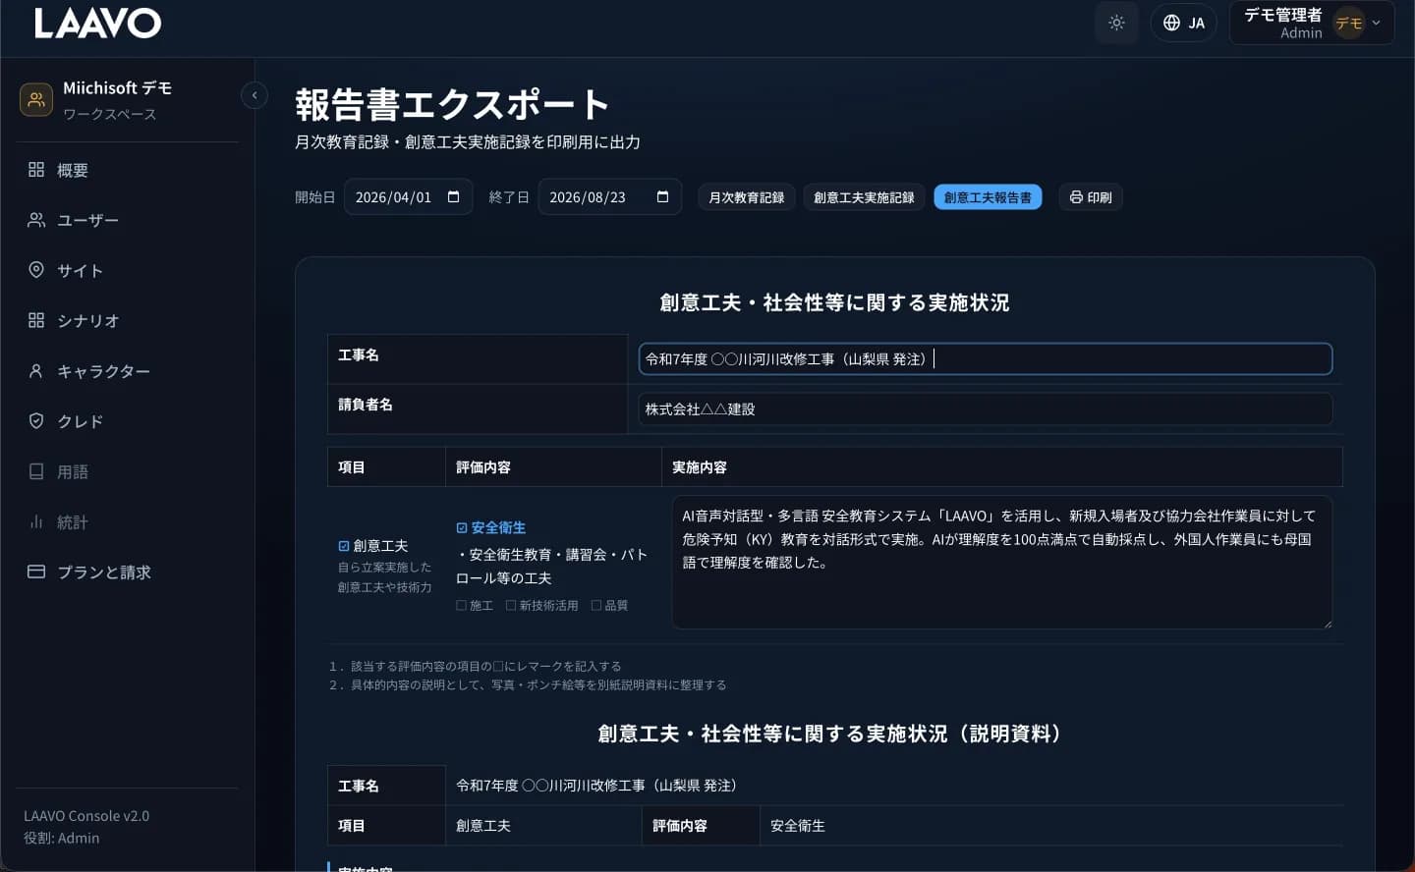1415x872 pixels.
Task: Open the ユーザー people icon in sidebar
Action: [x=36, y=220]
